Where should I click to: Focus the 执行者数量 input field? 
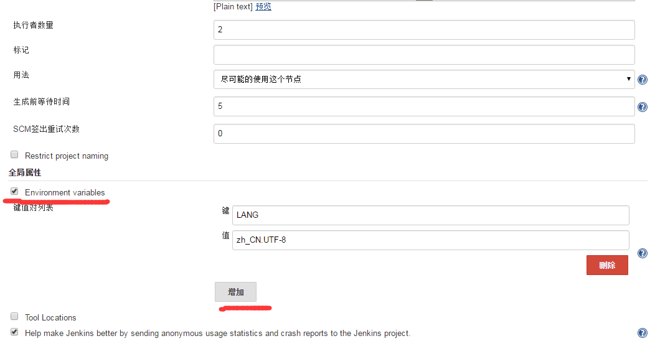pyautogui.click(x=424, y=30)
